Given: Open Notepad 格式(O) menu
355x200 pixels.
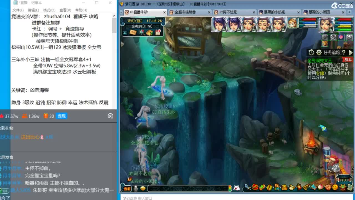Looking at the screenshot, I should pyautogui.click(x=49, y=10).
